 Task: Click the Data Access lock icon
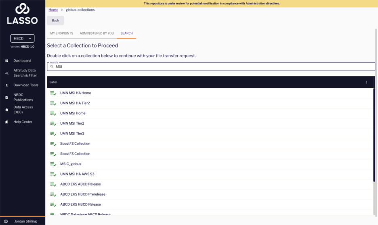7,110
